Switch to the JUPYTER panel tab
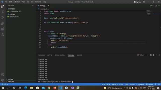161x90 pixels. 79,55
